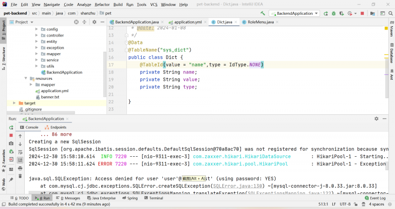Toggle the Ant tool window
Screen dimensions: 395x209
[x=392, y=75]
